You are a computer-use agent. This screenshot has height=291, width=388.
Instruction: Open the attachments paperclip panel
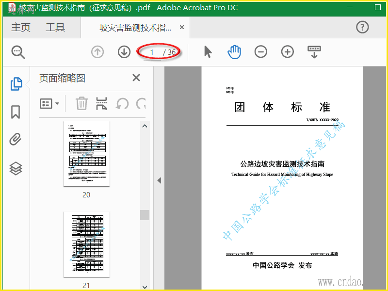pos(16,139)
